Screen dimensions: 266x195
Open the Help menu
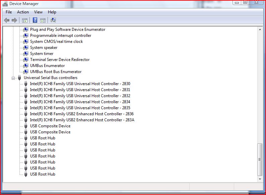click(x=52, y=12)
